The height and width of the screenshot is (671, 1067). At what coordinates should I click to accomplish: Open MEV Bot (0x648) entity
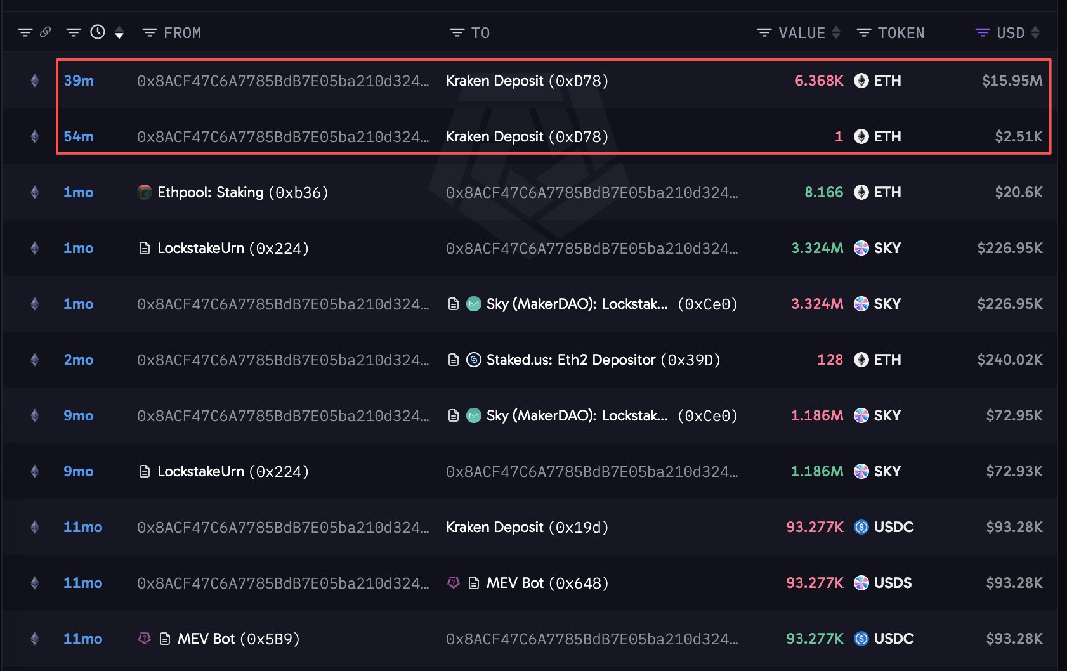[x=547, y=583]
